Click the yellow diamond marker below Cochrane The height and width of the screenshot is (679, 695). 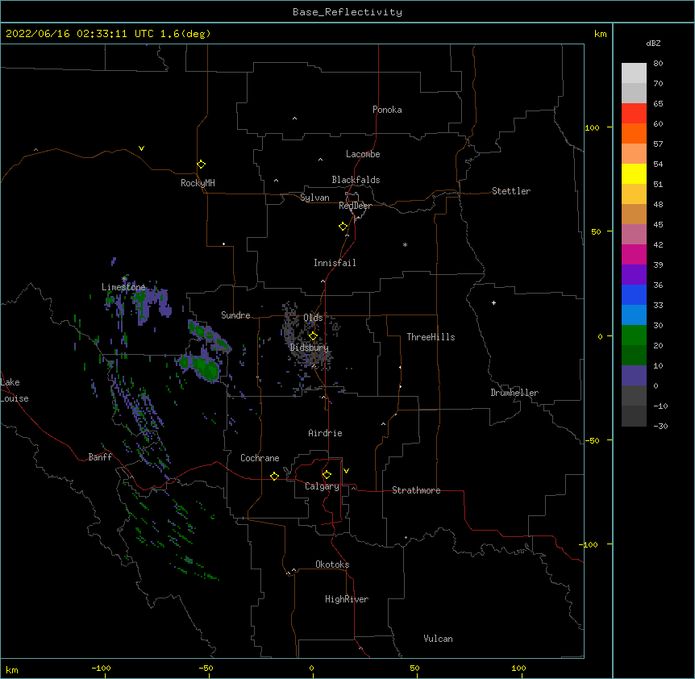pyautogui.click(x=274, y=476)
